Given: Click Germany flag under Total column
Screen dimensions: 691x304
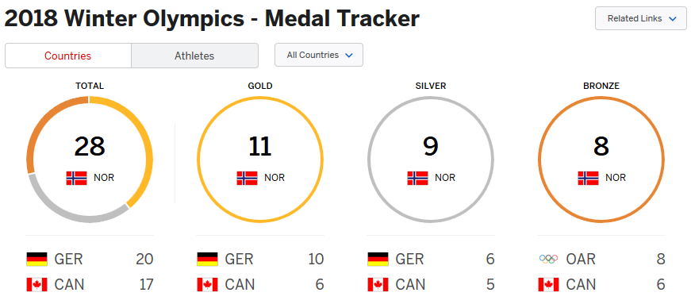Looking at the screenshot, I should click(x=37, y=259).
